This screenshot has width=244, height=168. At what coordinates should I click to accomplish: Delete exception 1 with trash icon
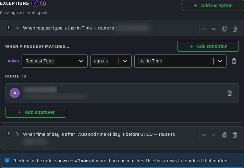pos(235,29)
